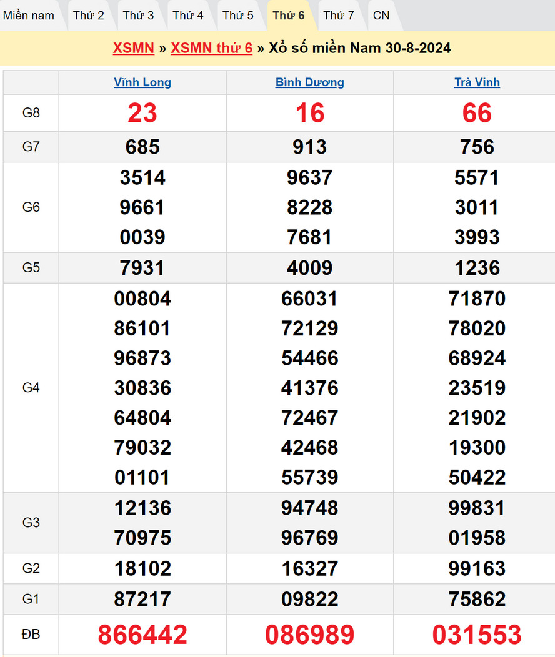Click the ĐB row label
Image resolution: width=555 pixels, height=657 pixels.
(x=31, y=635)
